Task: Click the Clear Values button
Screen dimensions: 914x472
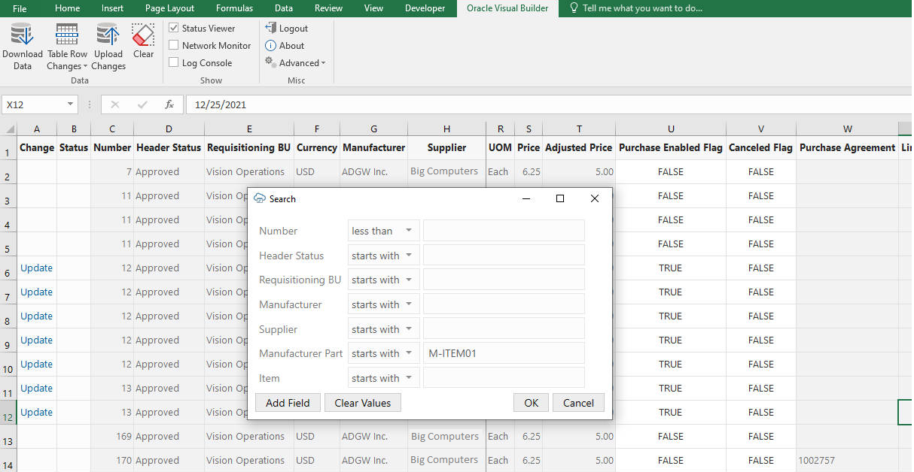Action: point(363,403)
